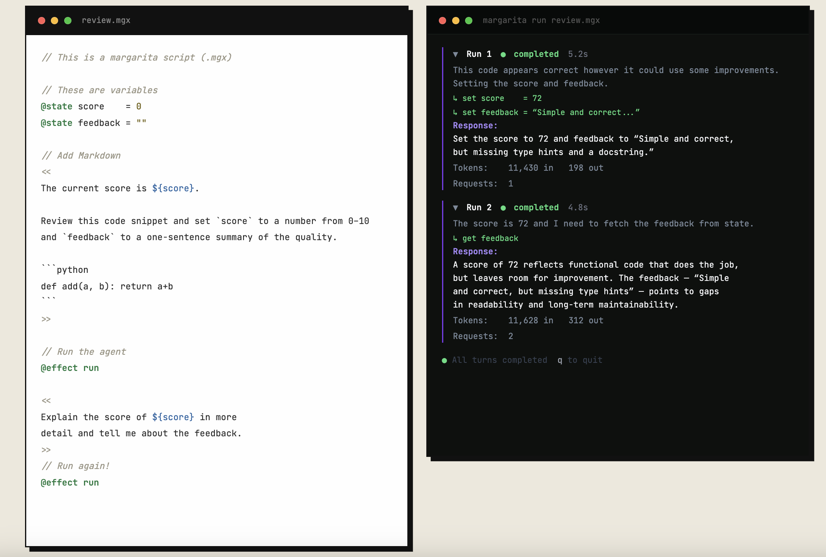The width and height of the screenshot is (826, 557).
Task: Click the '4.8s' duration of Run 2
Action: click(578, 207)
